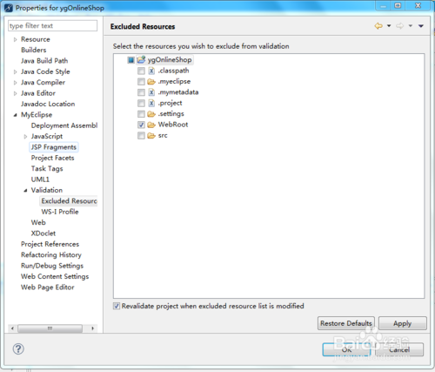Select the ygOnlineShop project label
435x372 pixels.
click(170, 60)
